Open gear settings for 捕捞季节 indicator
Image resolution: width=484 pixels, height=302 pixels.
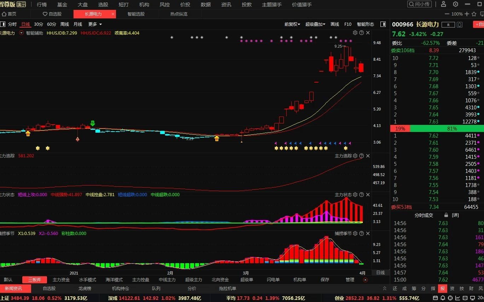(x=355, y=233)
